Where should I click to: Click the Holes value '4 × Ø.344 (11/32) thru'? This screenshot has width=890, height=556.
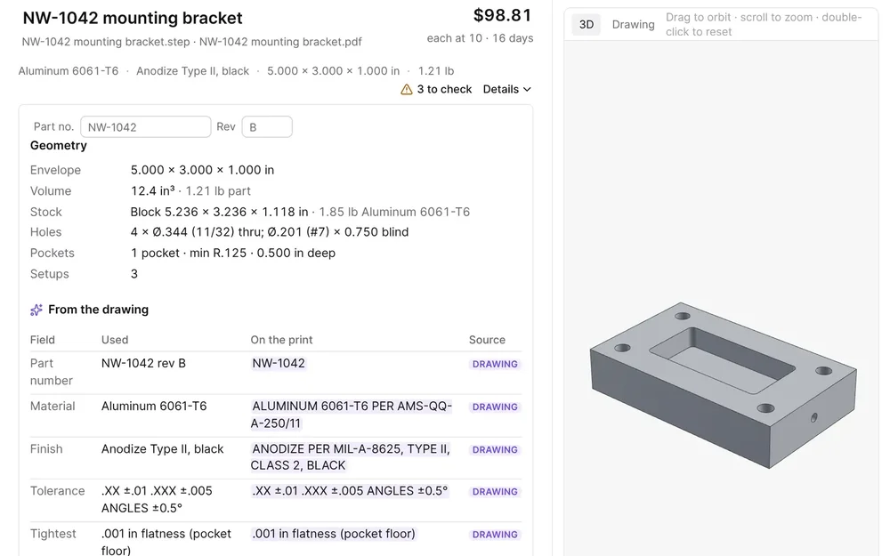pos(195,232)
